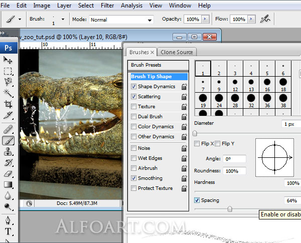Uncheck the Shape Dynamics checkbox
301x243 pixels.
click(x=133, y=87)
